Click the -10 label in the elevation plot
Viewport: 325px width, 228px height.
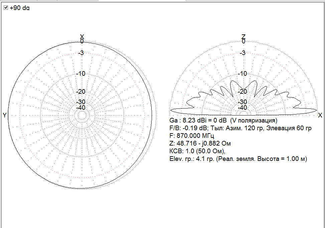pyautogui.click(x=242, y=73)
